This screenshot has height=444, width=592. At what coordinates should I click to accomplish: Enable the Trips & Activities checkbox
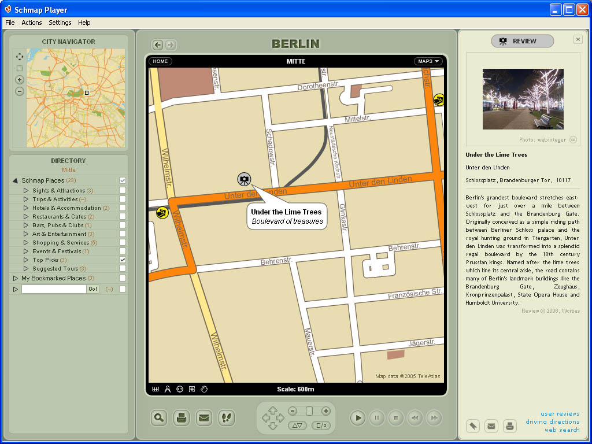click(123, 199)
